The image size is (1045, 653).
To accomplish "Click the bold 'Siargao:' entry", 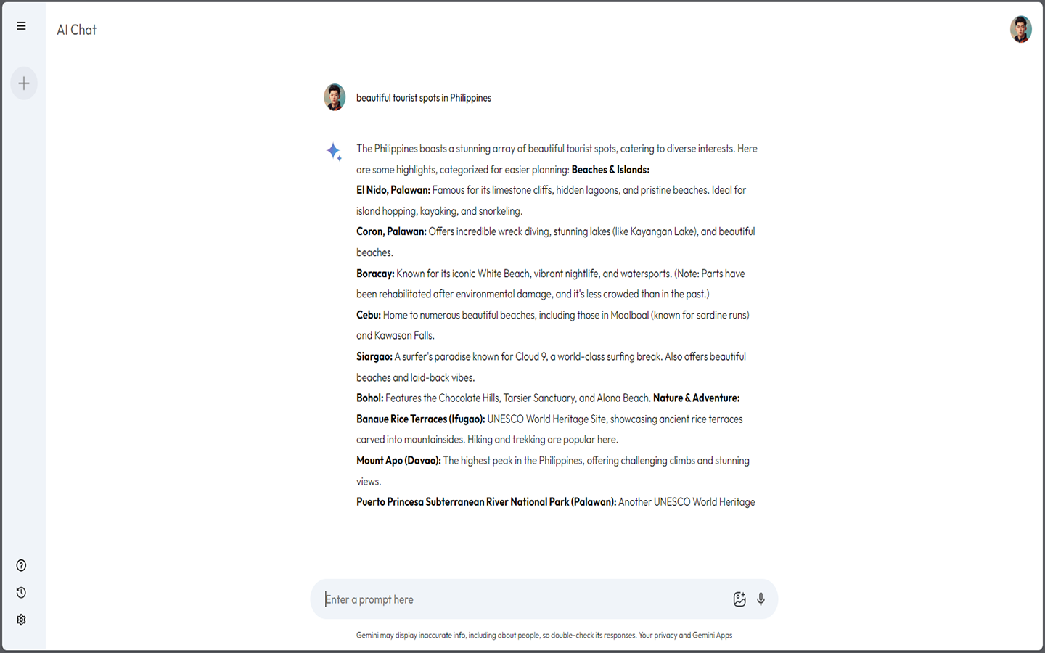I will (374, 357).
